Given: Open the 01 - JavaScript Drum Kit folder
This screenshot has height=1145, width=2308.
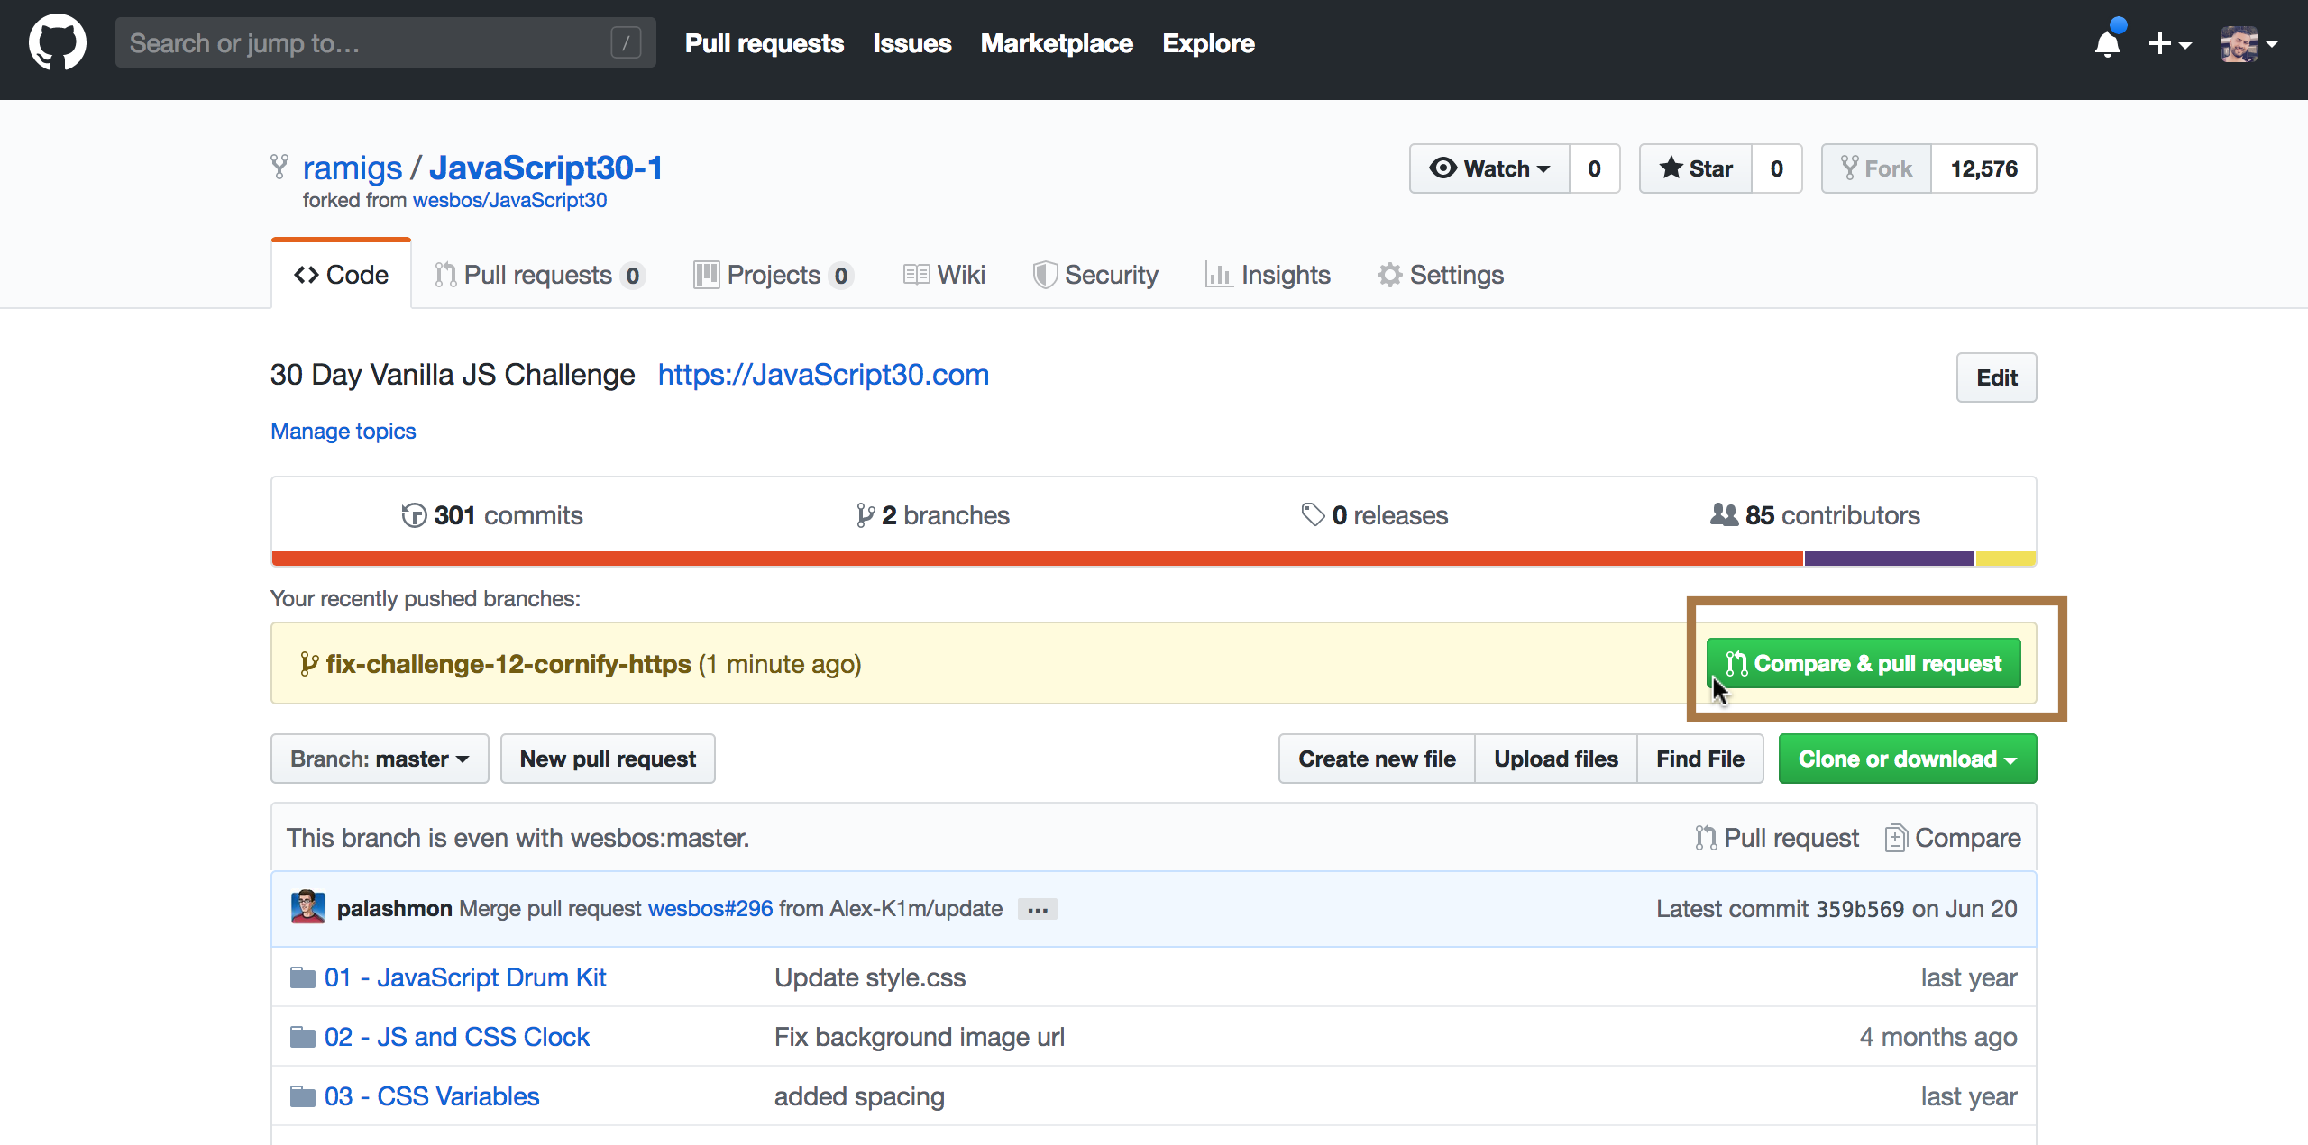Looking at the screenshot, I should click(x=465, y=977).
